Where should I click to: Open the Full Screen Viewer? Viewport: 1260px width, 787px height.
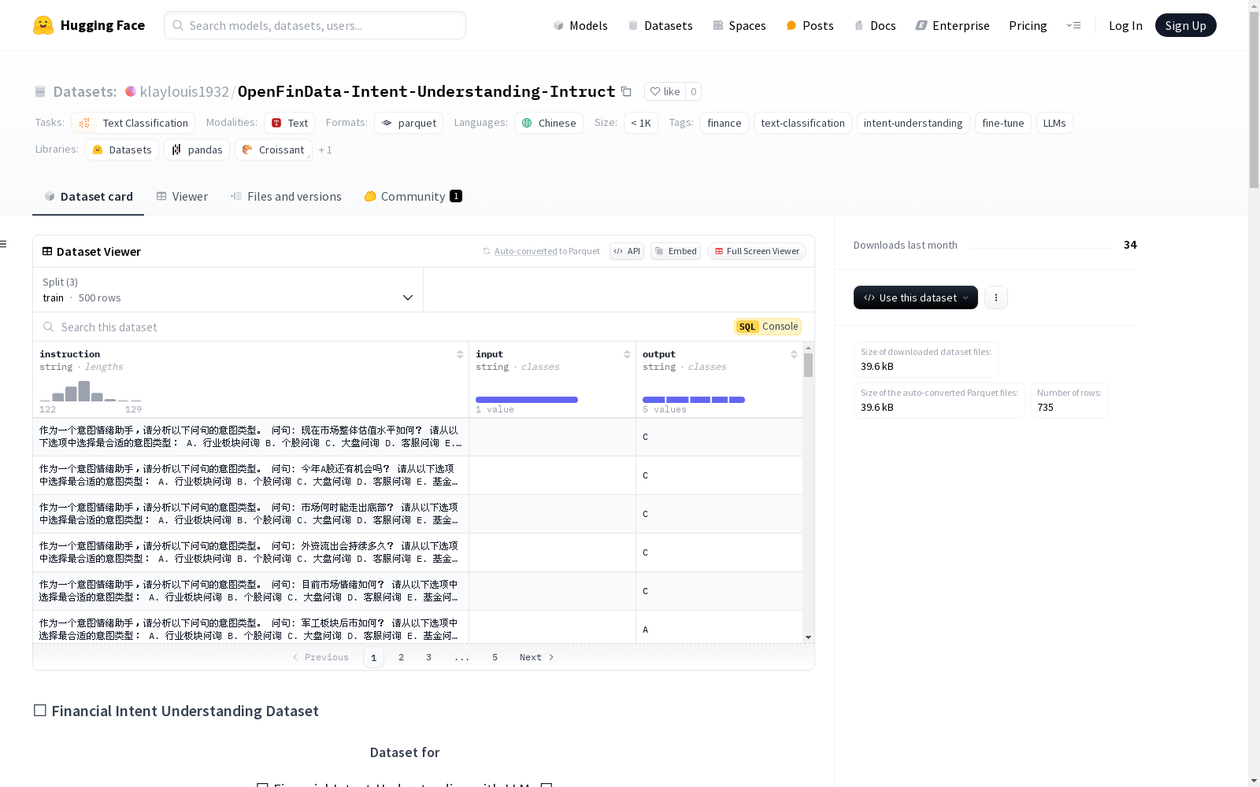757,251
